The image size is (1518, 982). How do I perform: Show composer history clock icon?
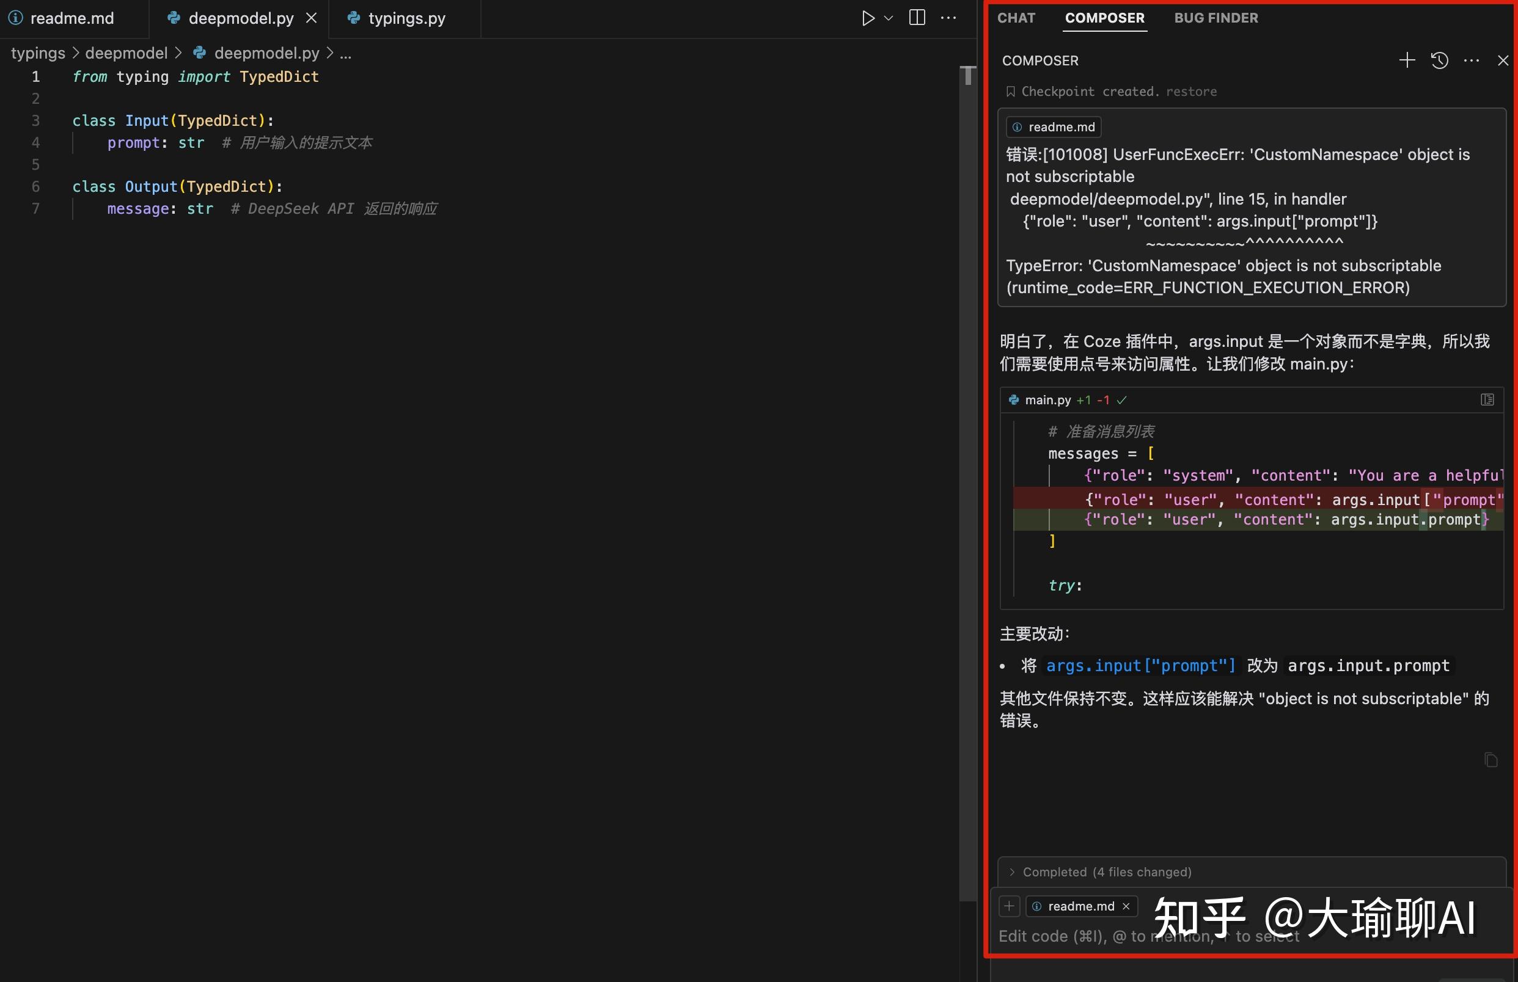[1439, 60]
